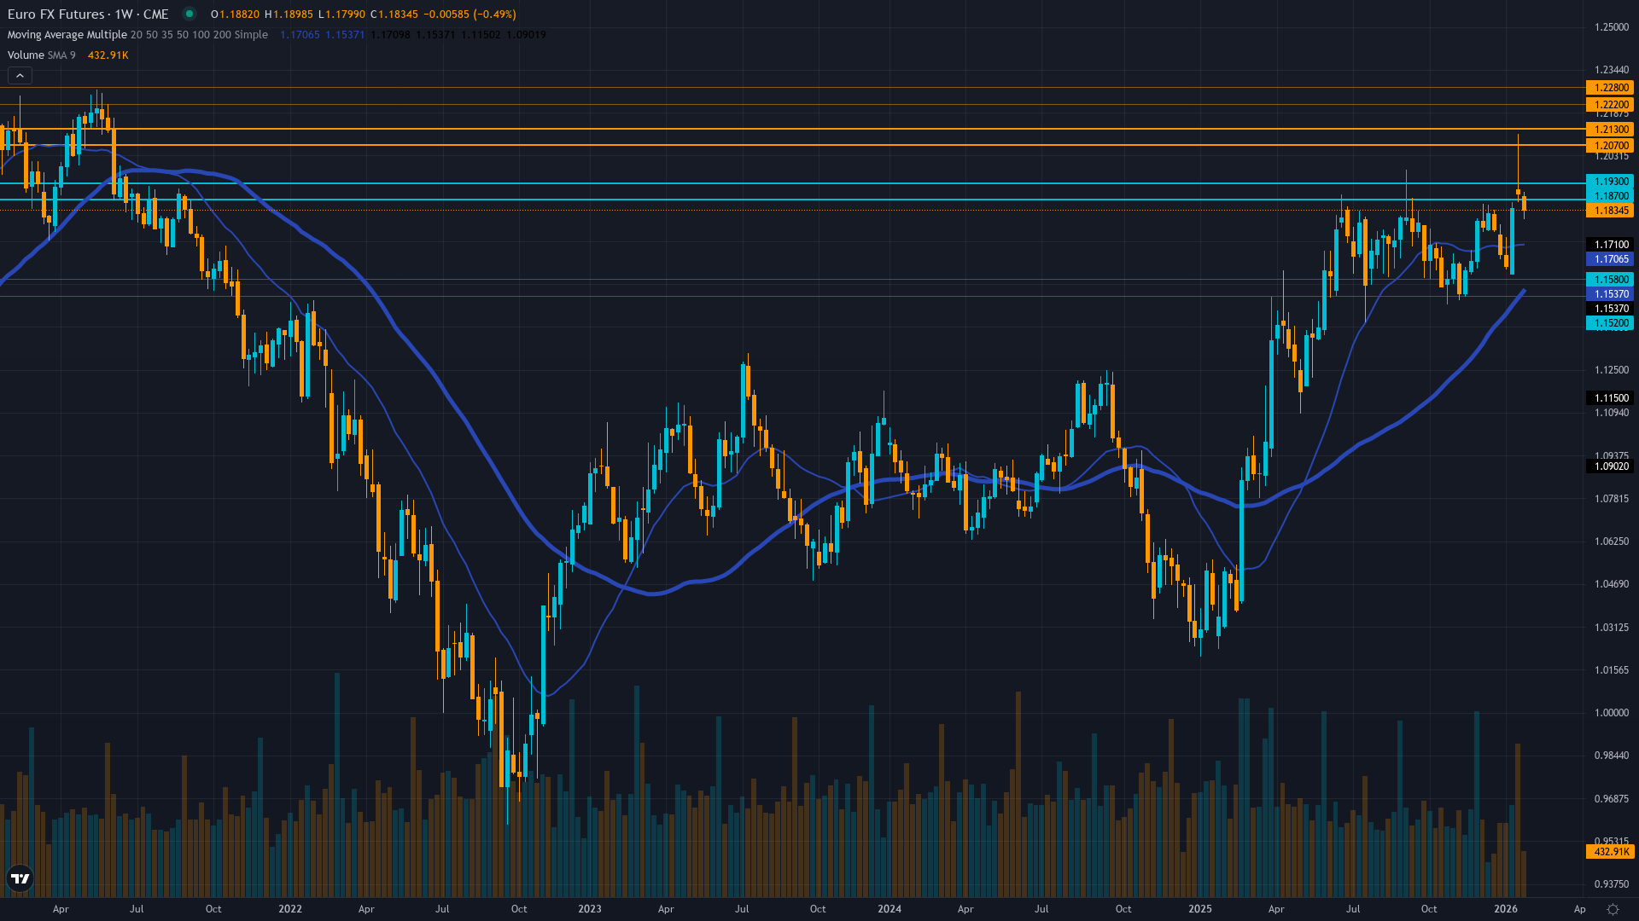
Task: Click the black 1.17100 price label
Action: pos(1610,245)
